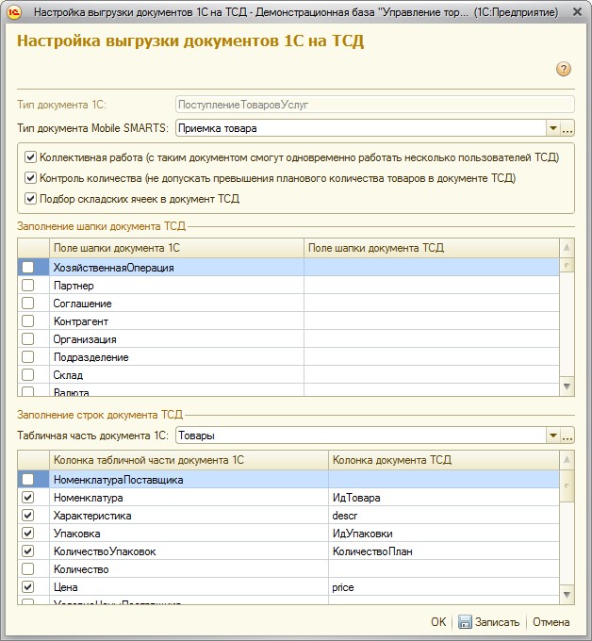Click the Колонка документа ТСД column header
The width and height of the screenshot is (592, 641).
click(444, 460)
